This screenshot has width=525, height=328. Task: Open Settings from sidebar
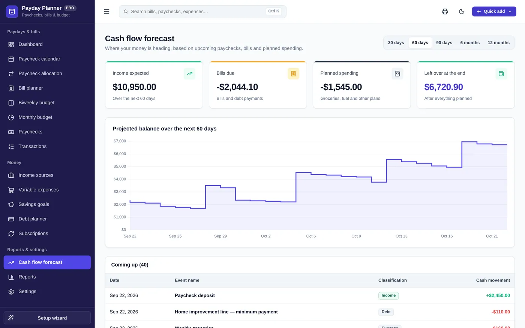click(47, 292)
